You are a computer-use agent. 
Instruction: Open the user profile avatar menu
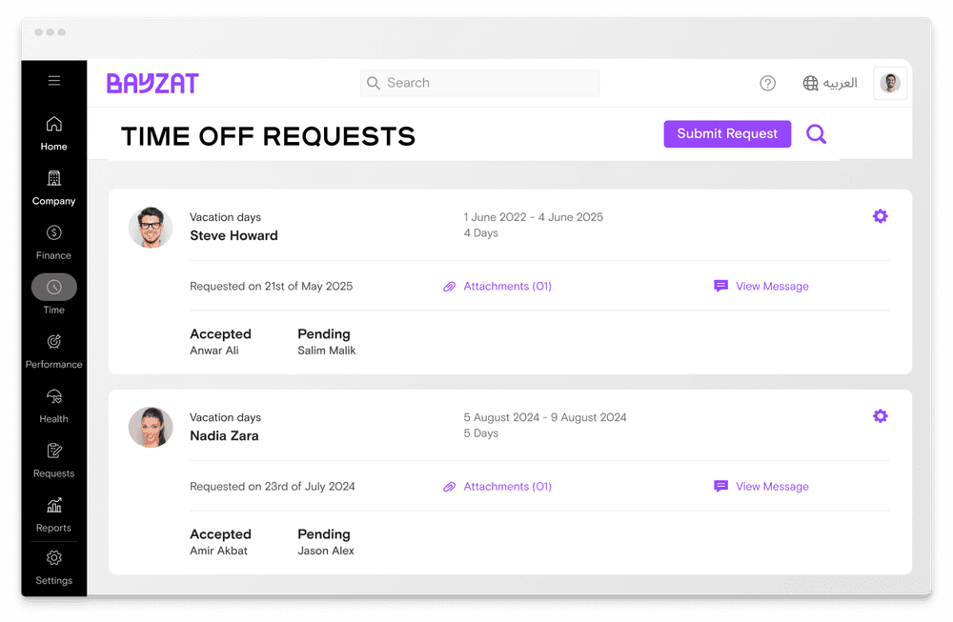[x=890, y=83]
